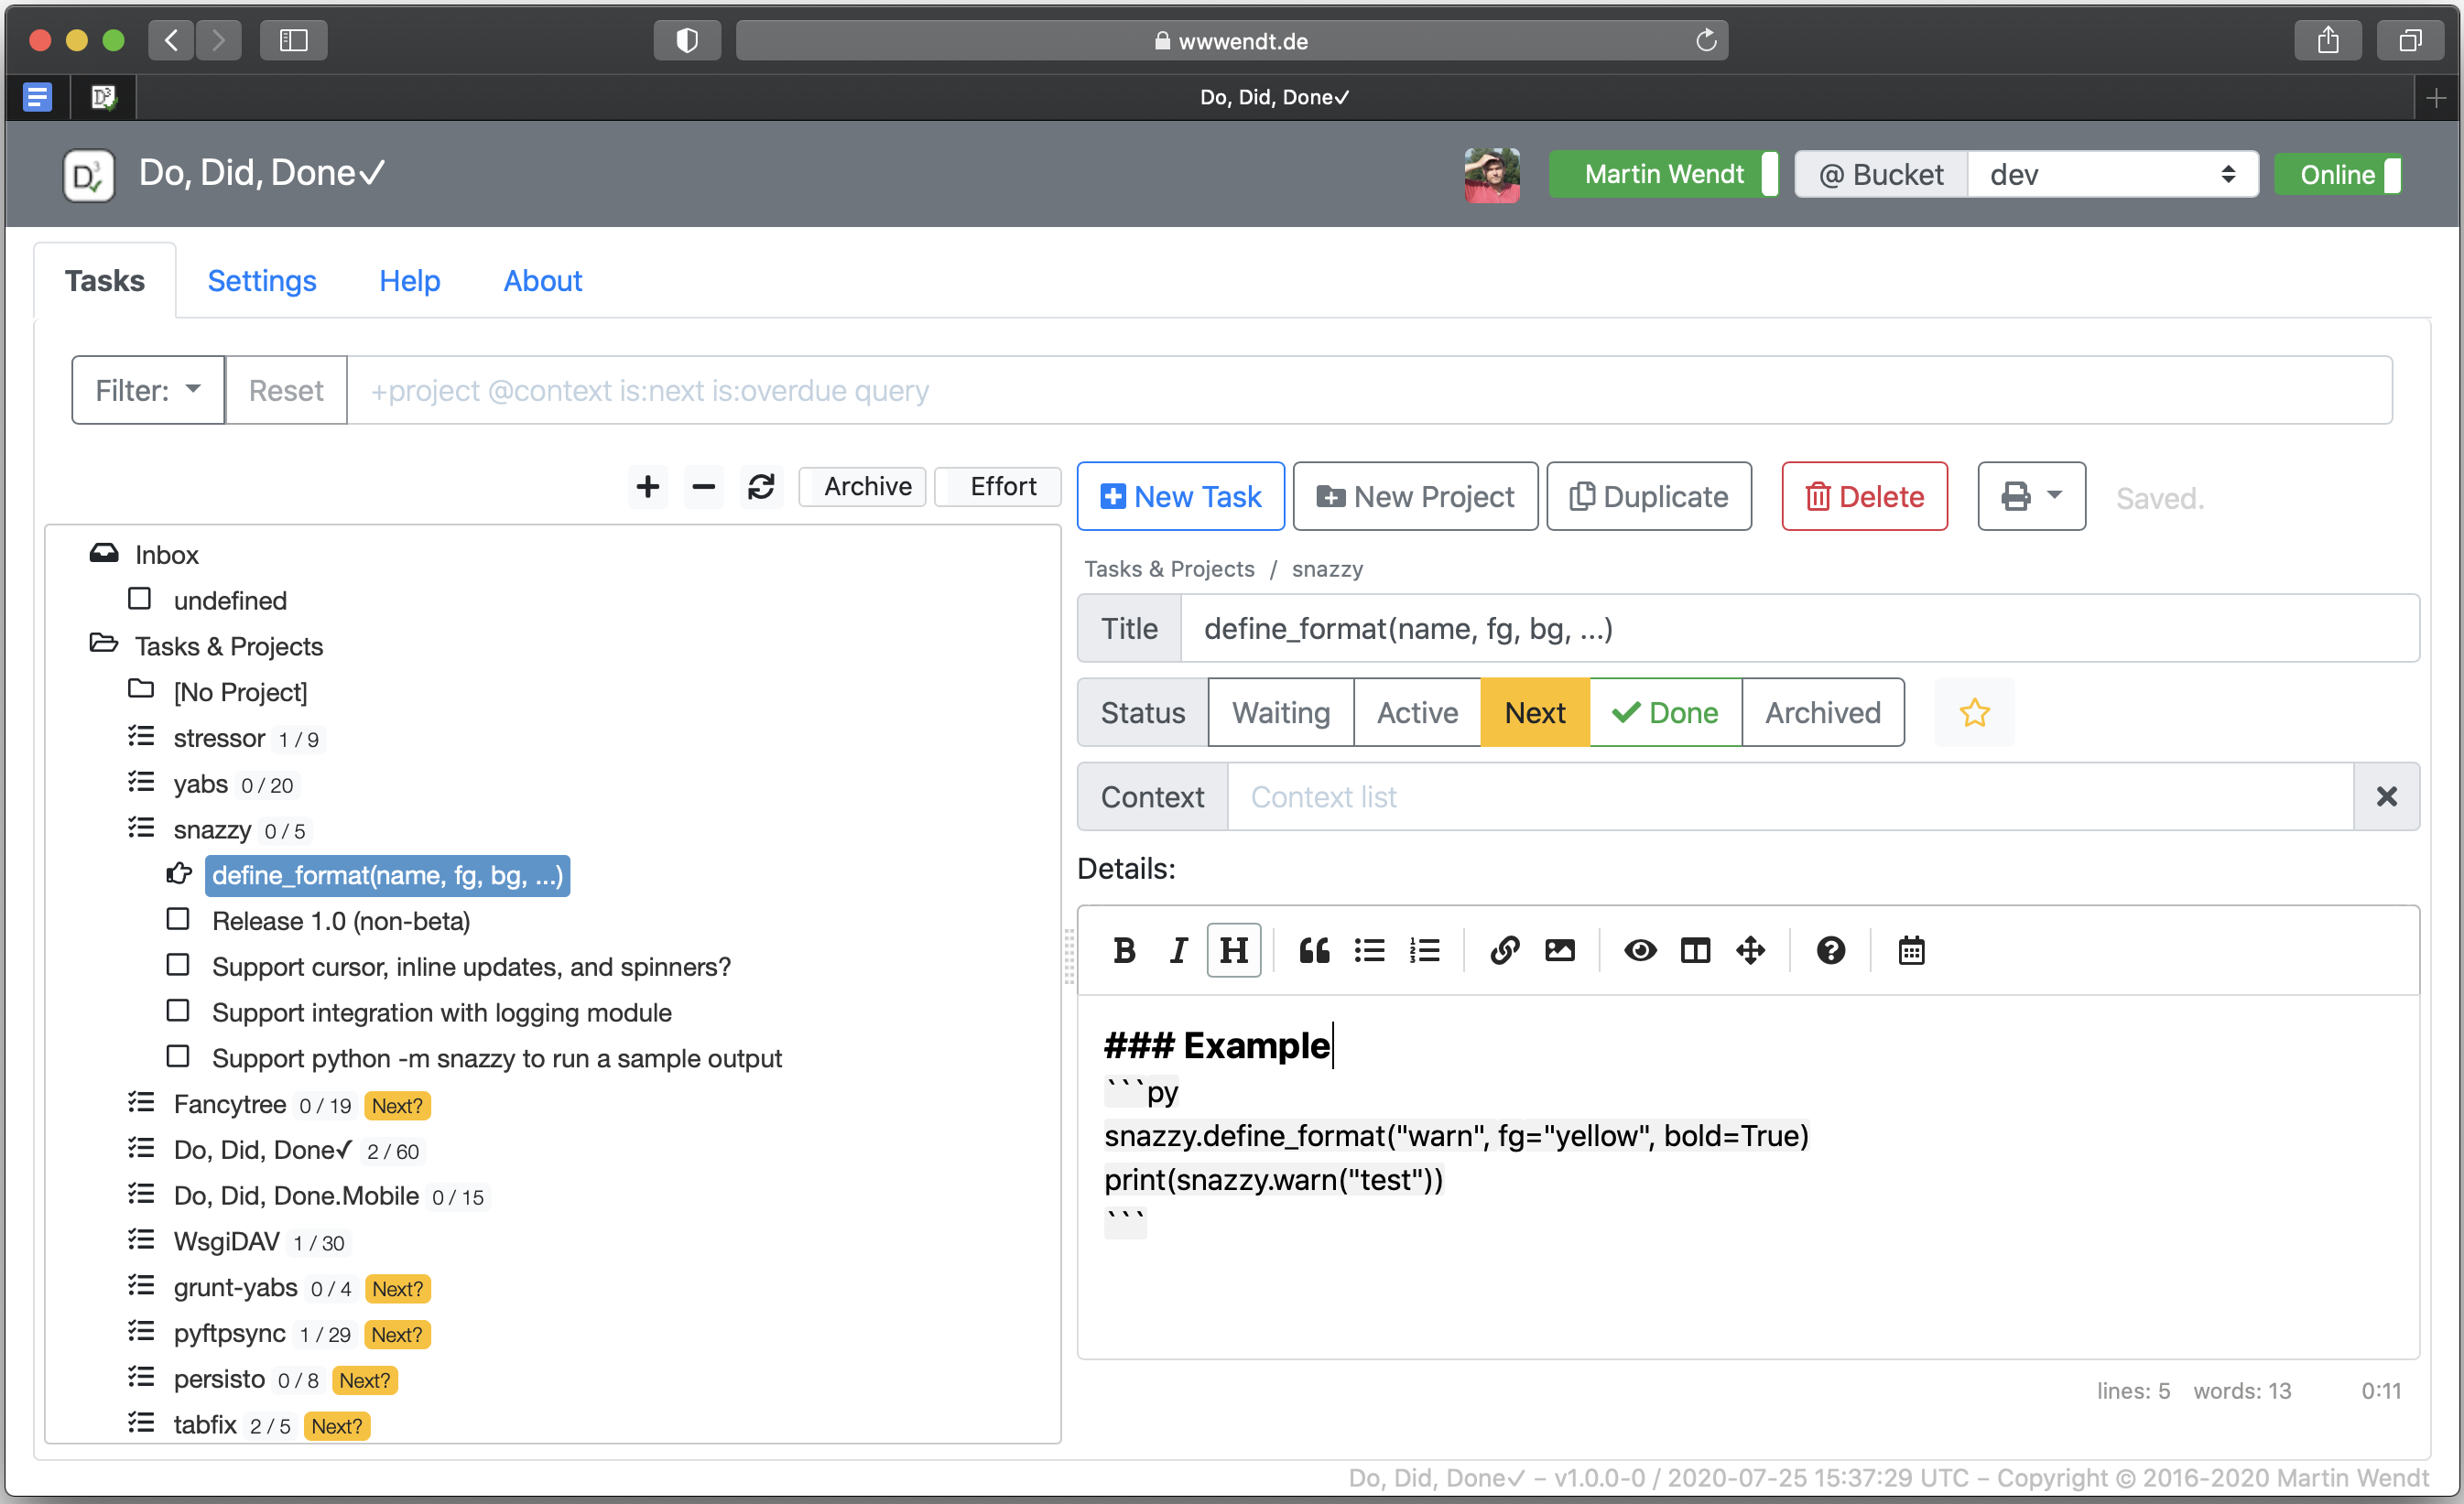Collapse all nodes with the minus icon
Image resolution: width=2464 pixels, height=1504 pixels.
point(704,487)
